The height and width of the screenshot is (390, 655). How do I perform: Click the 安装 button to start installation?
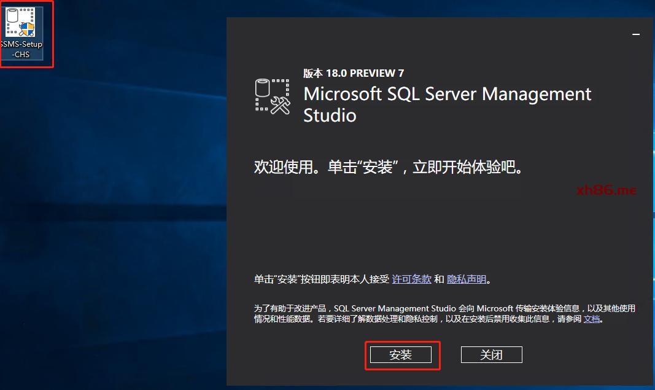(400, 355)
